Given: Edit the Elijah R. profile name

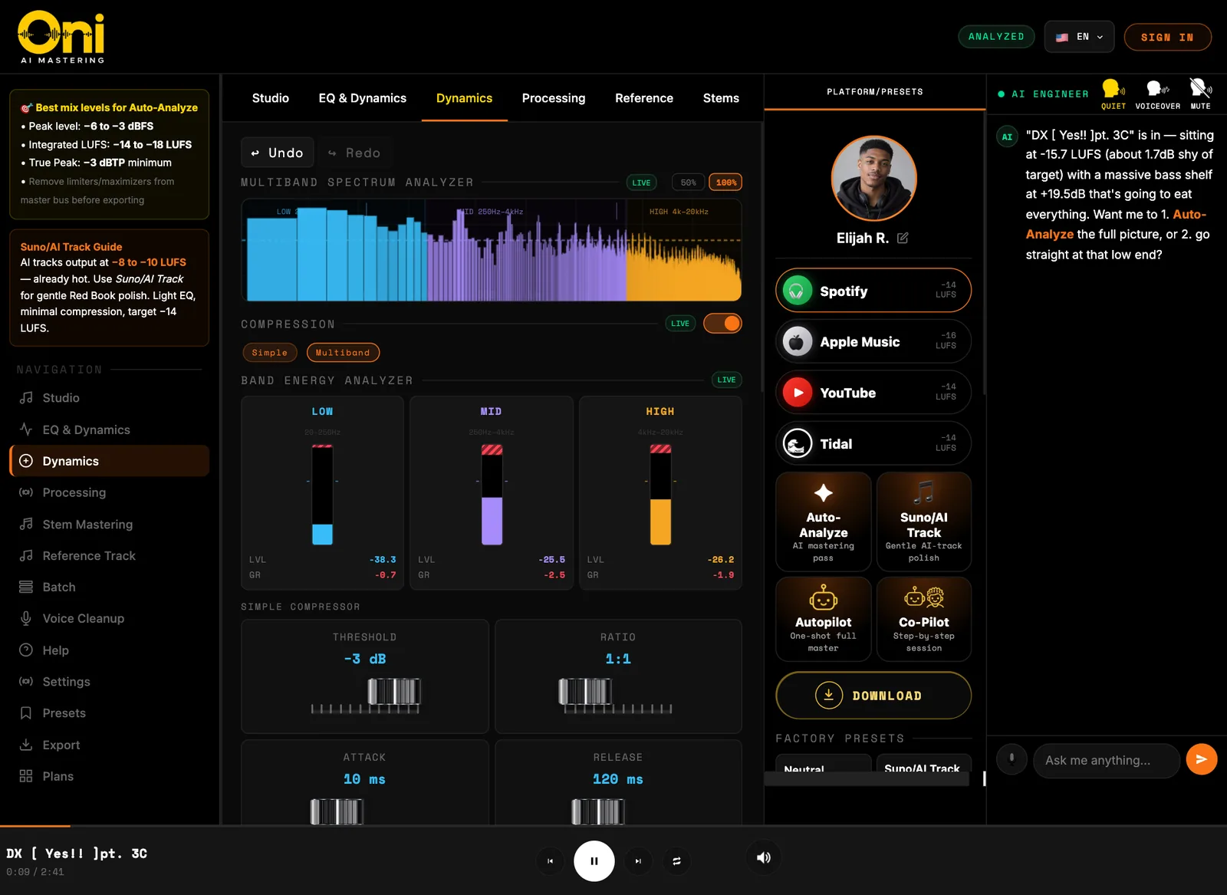Looking at the screenshot, I should click(903, 238).
